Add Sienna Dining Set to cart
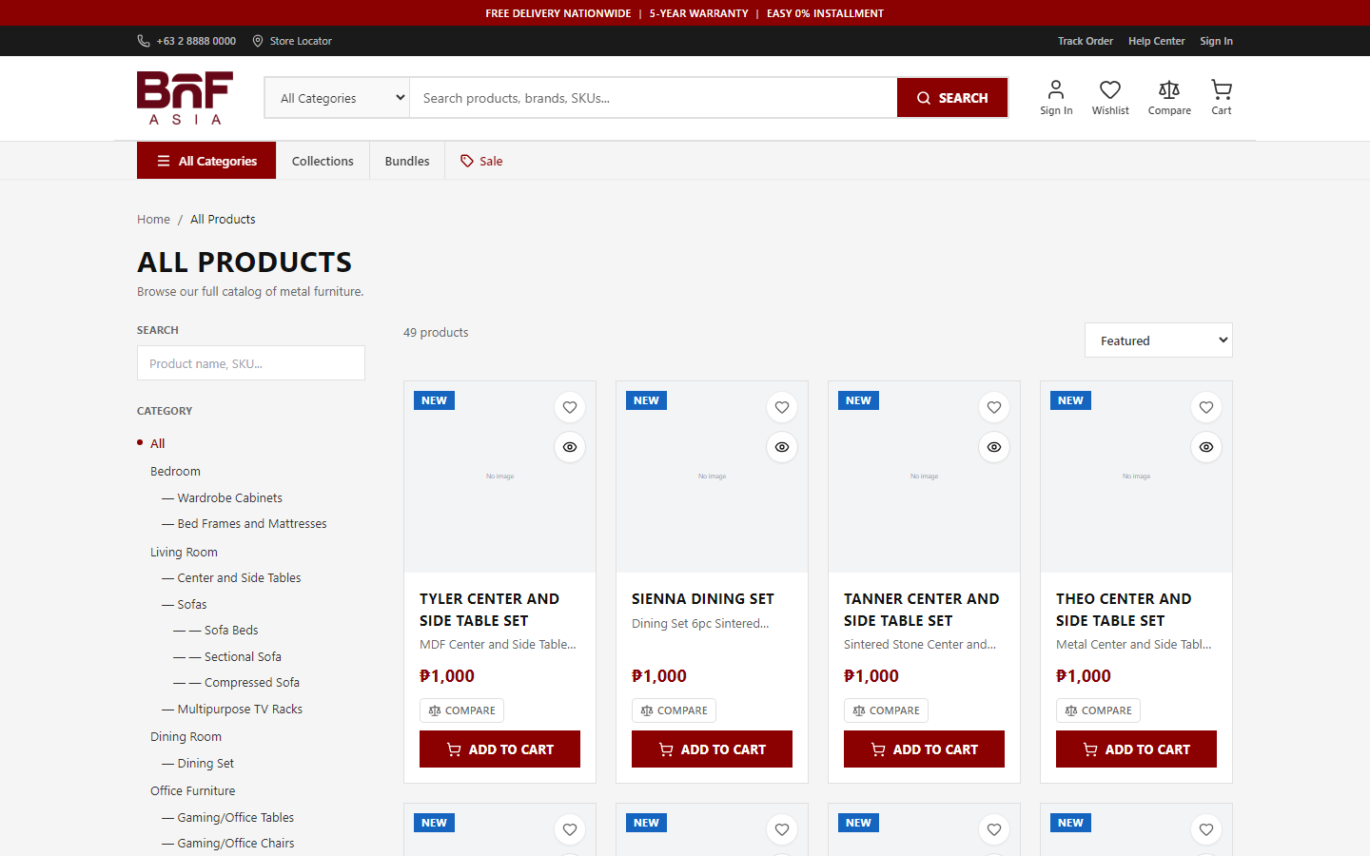The width and height of the screenshot is (1370, 856). click(712, 749)
